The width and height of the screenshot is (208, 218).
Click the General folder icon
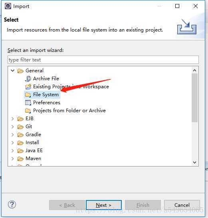click(x=20, y=71)
